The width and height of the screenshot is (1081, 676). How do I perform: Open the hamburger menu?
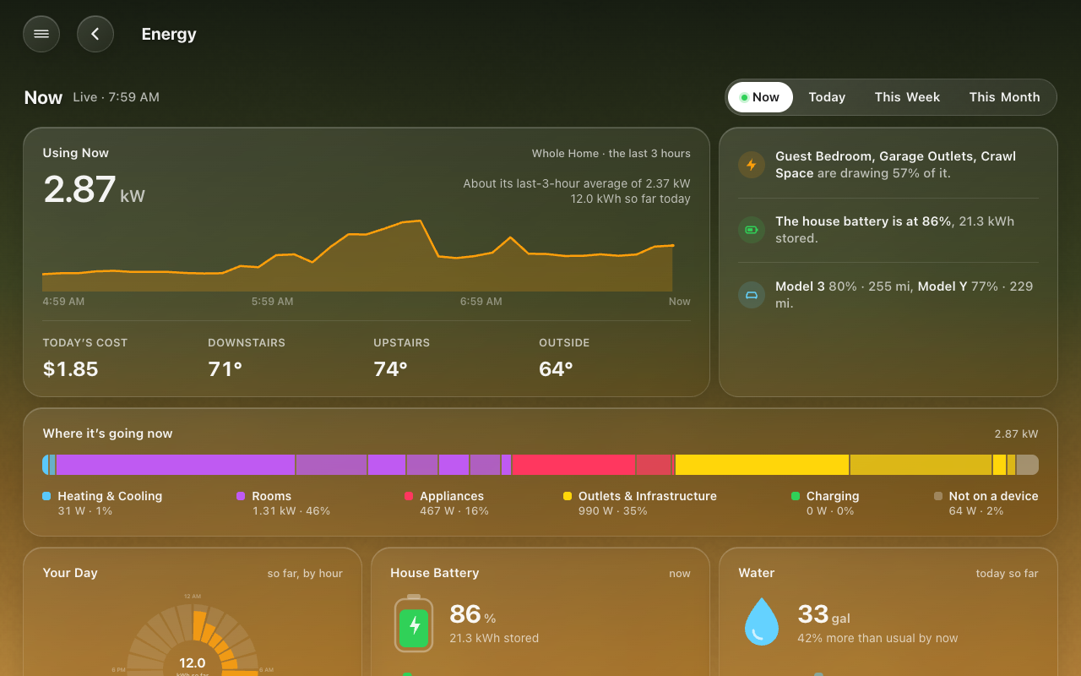tap(41, 34)
